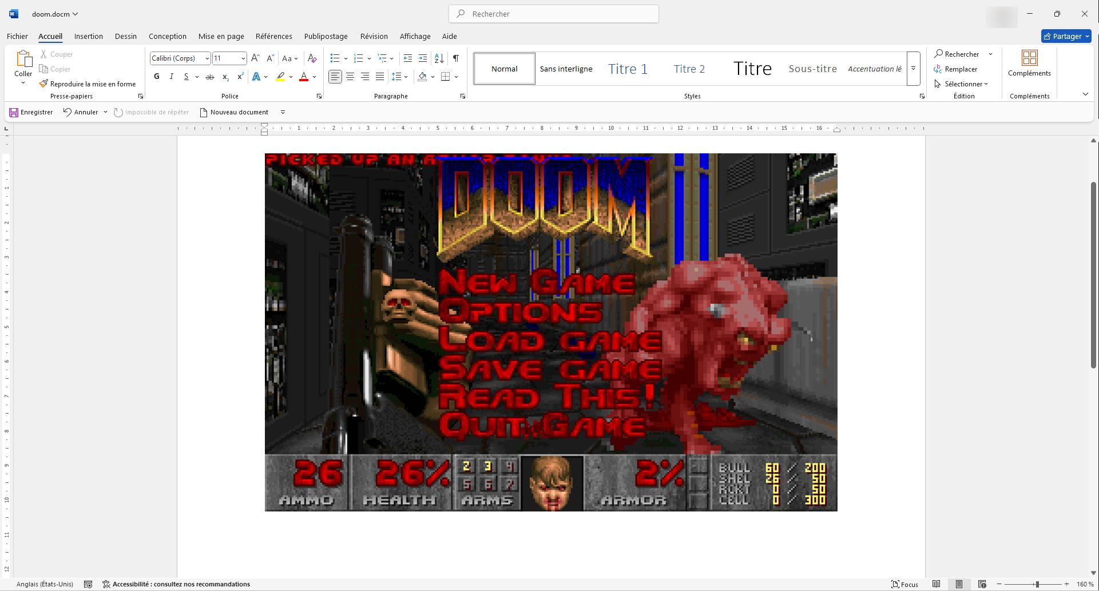Apply the Sous-titre style
Viewport: 1099px width, 591px height.
pos(812,69)
